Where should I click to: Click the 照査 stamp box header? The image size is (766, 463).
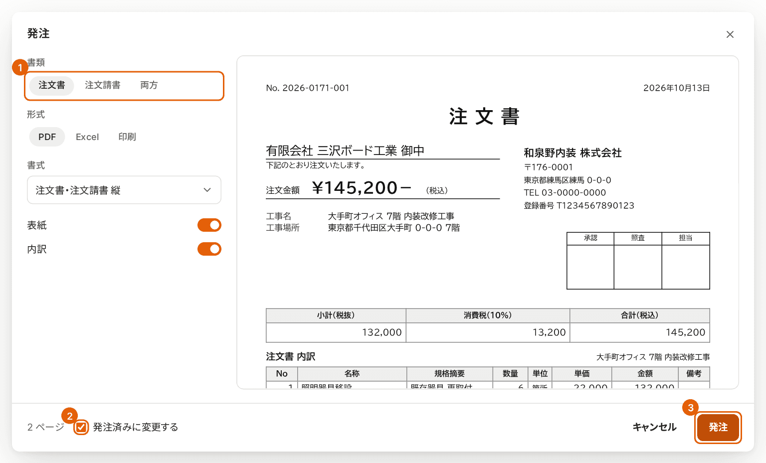click(x=638, y=238)
